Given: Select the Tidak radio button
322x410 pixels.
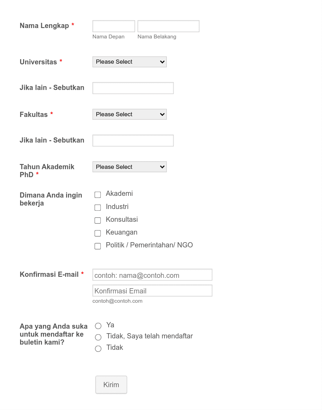Looking at the screenshot, I should [x=98, y=349].
